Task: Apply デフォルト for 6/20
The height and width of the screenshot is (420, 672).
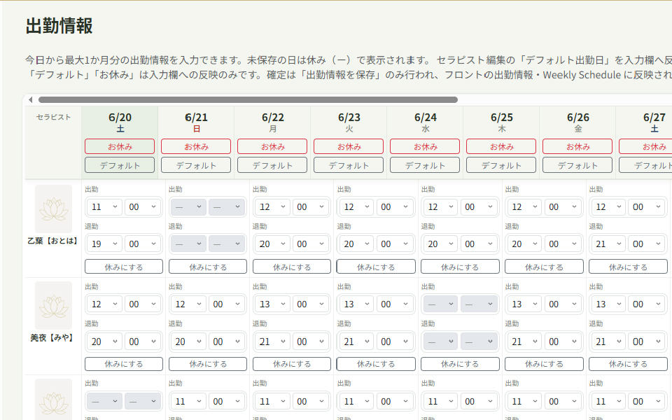Action: tap(120, 165)
